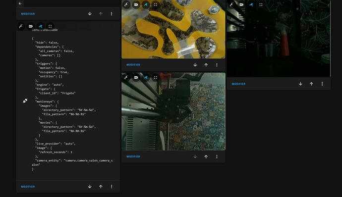Open three-dot menu of dark leaf-wallpaper card
Image resolution: width=342 pixels, height=197 pixels.
322,84
